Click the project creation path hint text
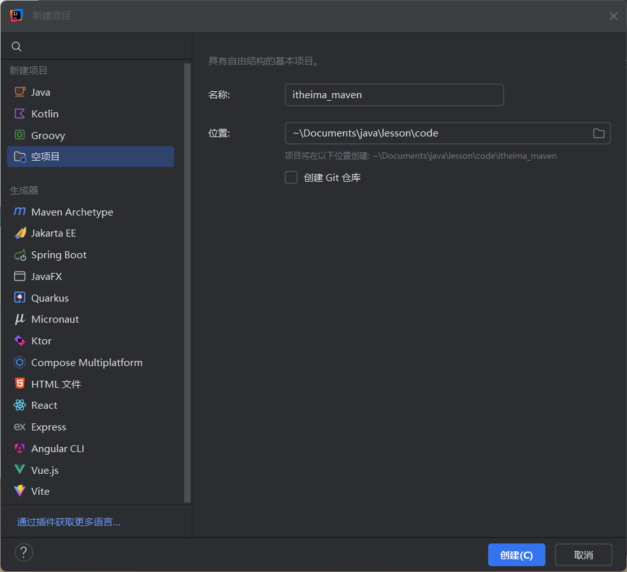The height and width of the screenshot is (572, 627). [x=421, y=156]
